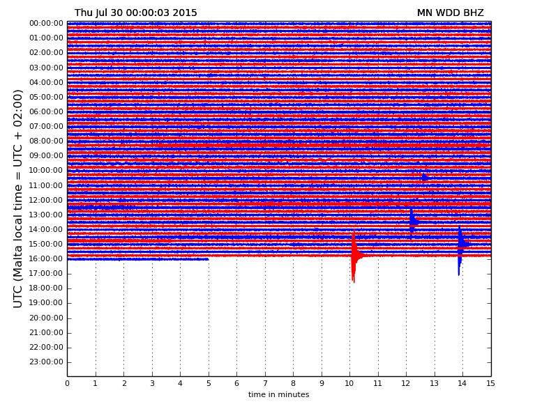The height and width of the screenshot is (418, 558).
Task: Click the blue seismic spike near minute 12
Action: click(x=412, y=222)
